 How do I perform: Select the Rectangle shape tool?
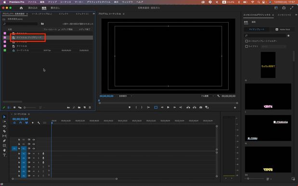coord(4,146)
